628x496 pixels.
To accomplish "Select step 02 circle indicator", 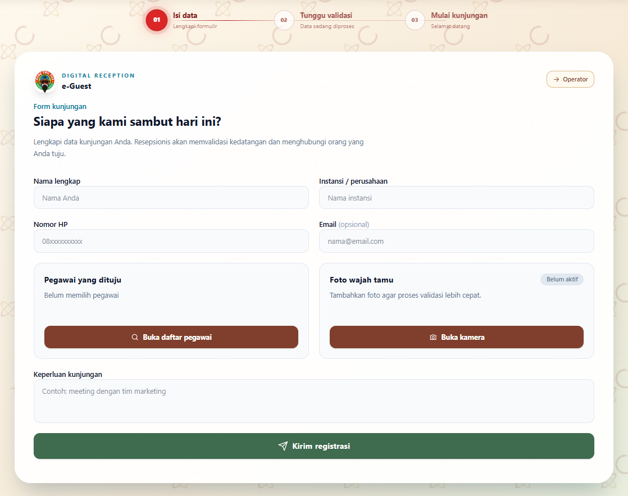I will (x=284, y=20).
